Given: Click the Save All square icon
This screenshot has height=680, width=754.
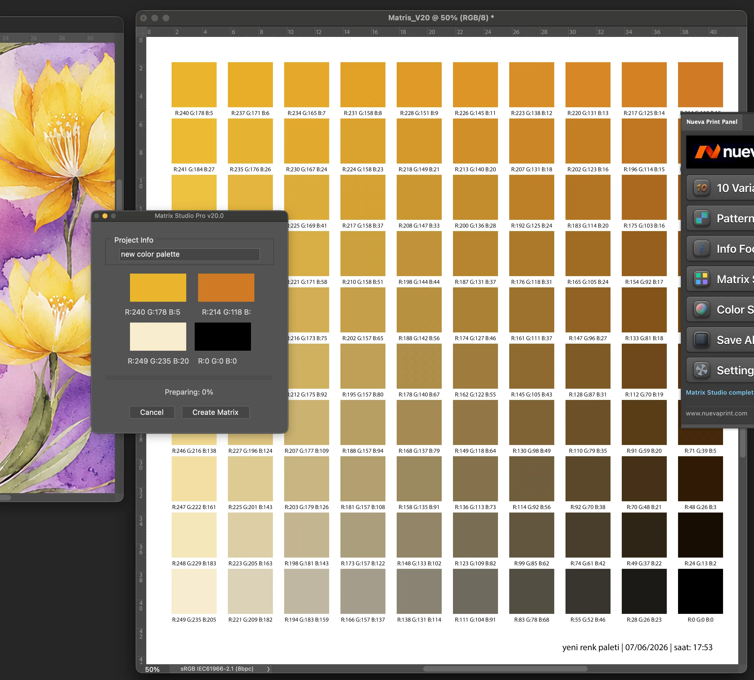Looking at the screenshot, I should 701,340.
